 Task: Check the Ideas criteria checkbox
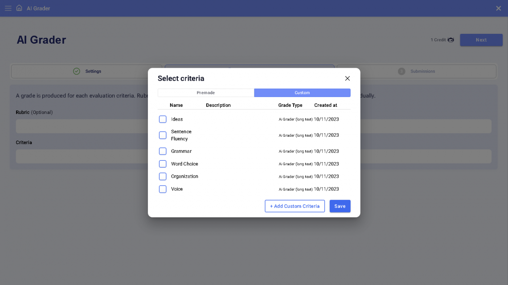click(x=162, y=119)
